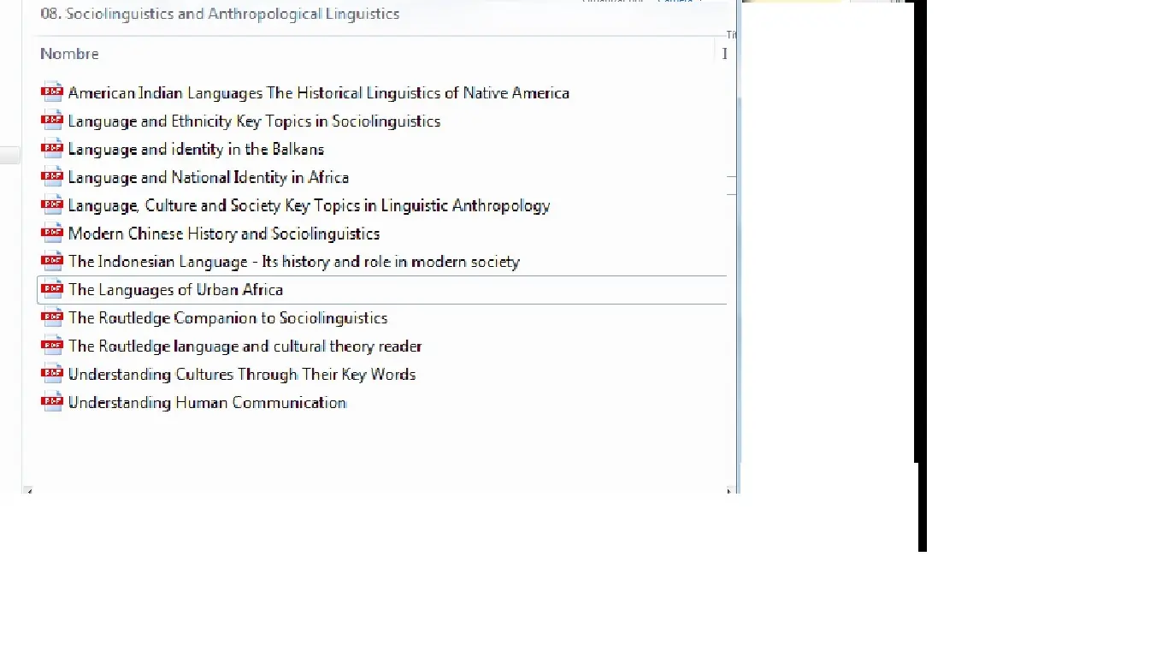
Task: Select file The Languages of Urban Africa
Action: click(x=175, y=290)
